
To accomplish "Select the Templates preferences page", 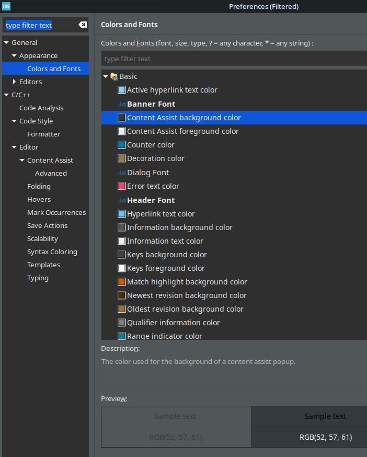I will tap(43, 265).
